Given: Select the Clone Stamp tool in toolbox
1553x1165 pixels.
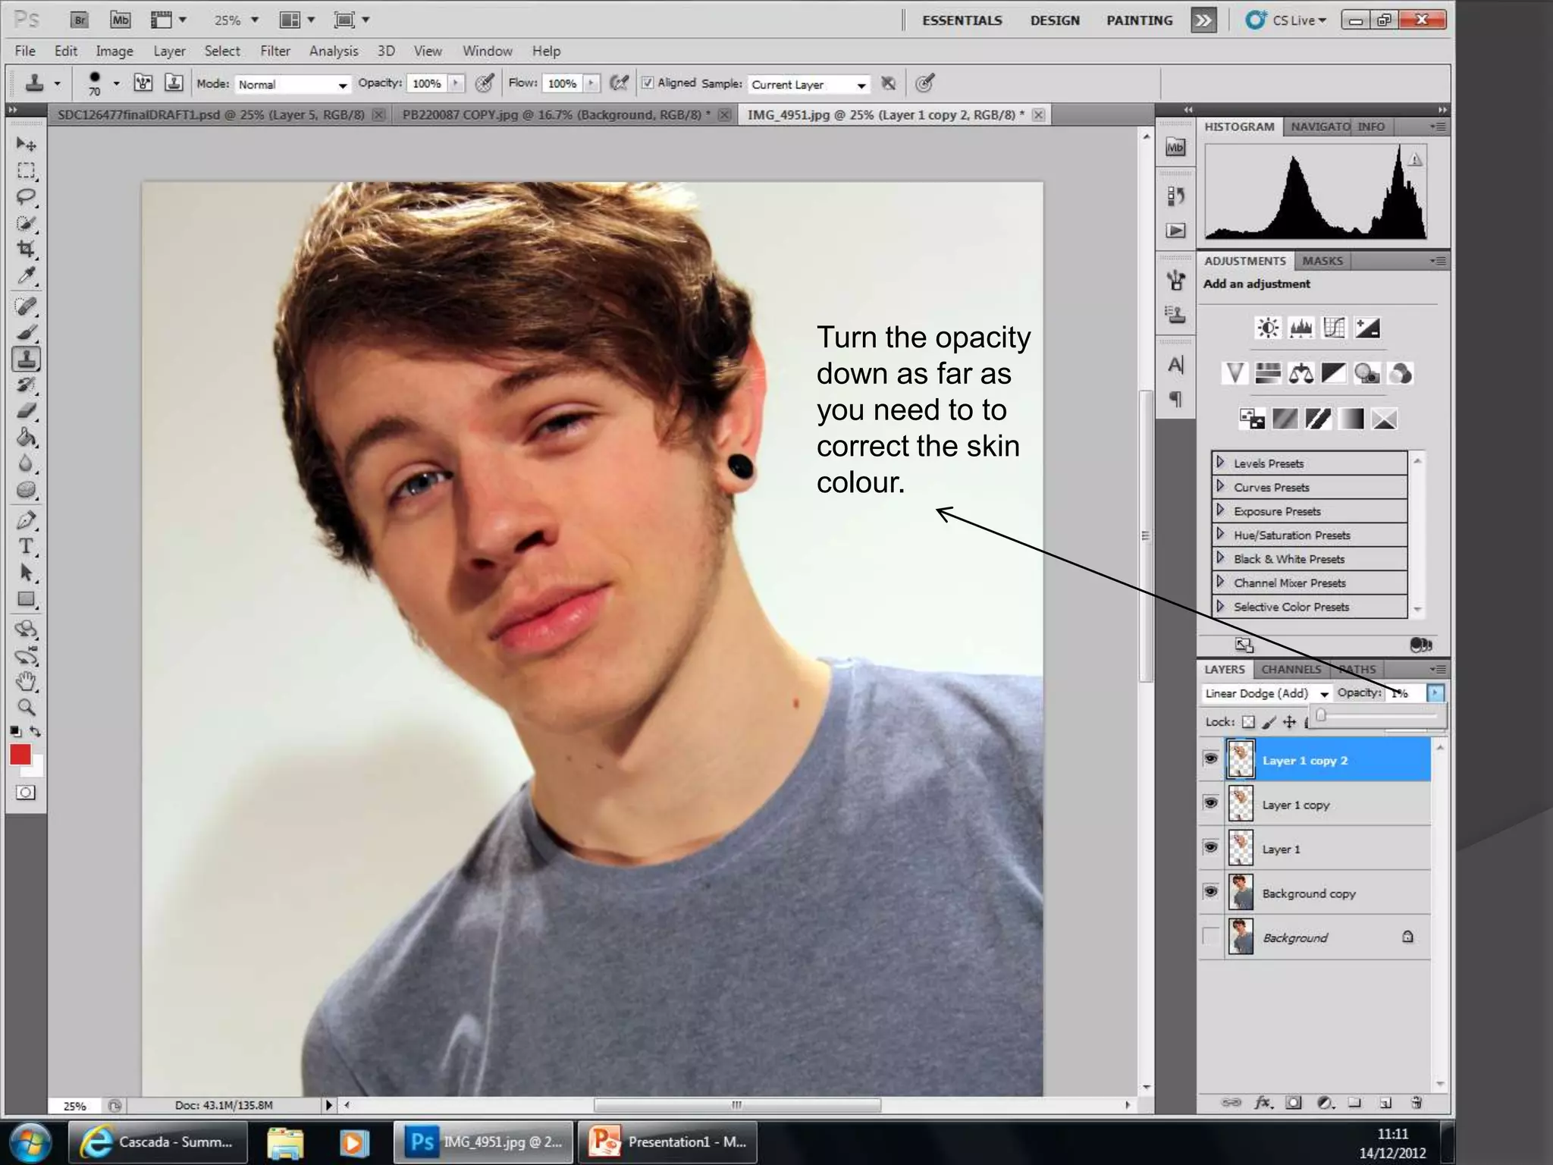Looking at the screenshot, I should [x=26, y=359].
